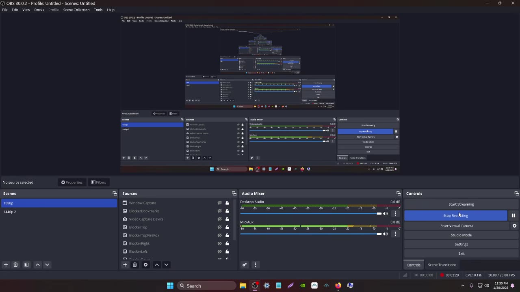Toggle visibility of Window Capture source

[x=220, y=203]
